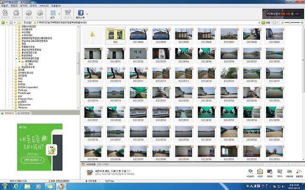Open the 편집(E) menu
This screenshot has height=190, width=305.
click(14, 6)
